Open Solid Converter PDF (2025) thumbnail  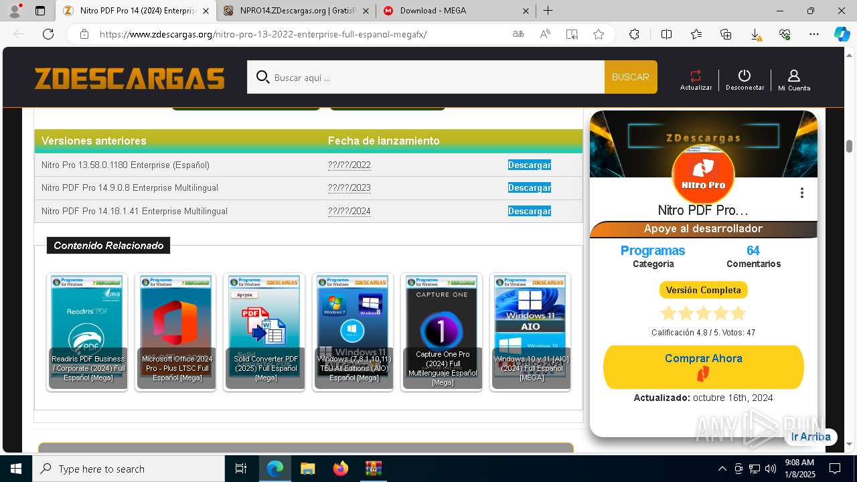[x=264, y=331]
